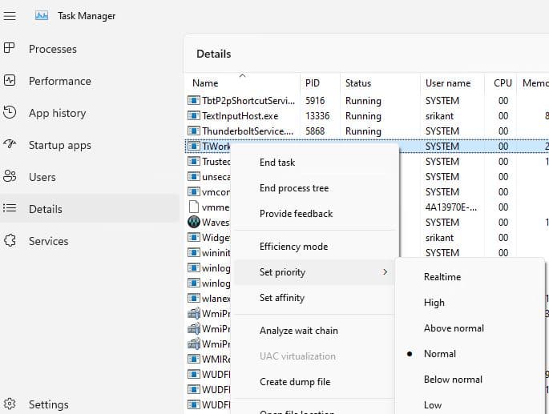Click the Processes sidebar icon
The width and height of the screenshot is (549, 414).
coord(10,48)
